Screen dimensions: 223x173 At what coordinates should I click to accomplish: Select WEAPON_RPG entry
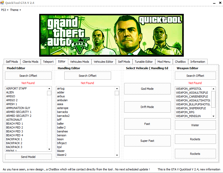(193, 112)
